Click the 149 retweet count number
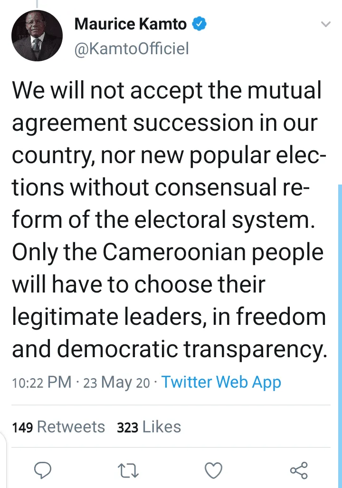Viewport: 342px width, 488px height. (22, 427)
